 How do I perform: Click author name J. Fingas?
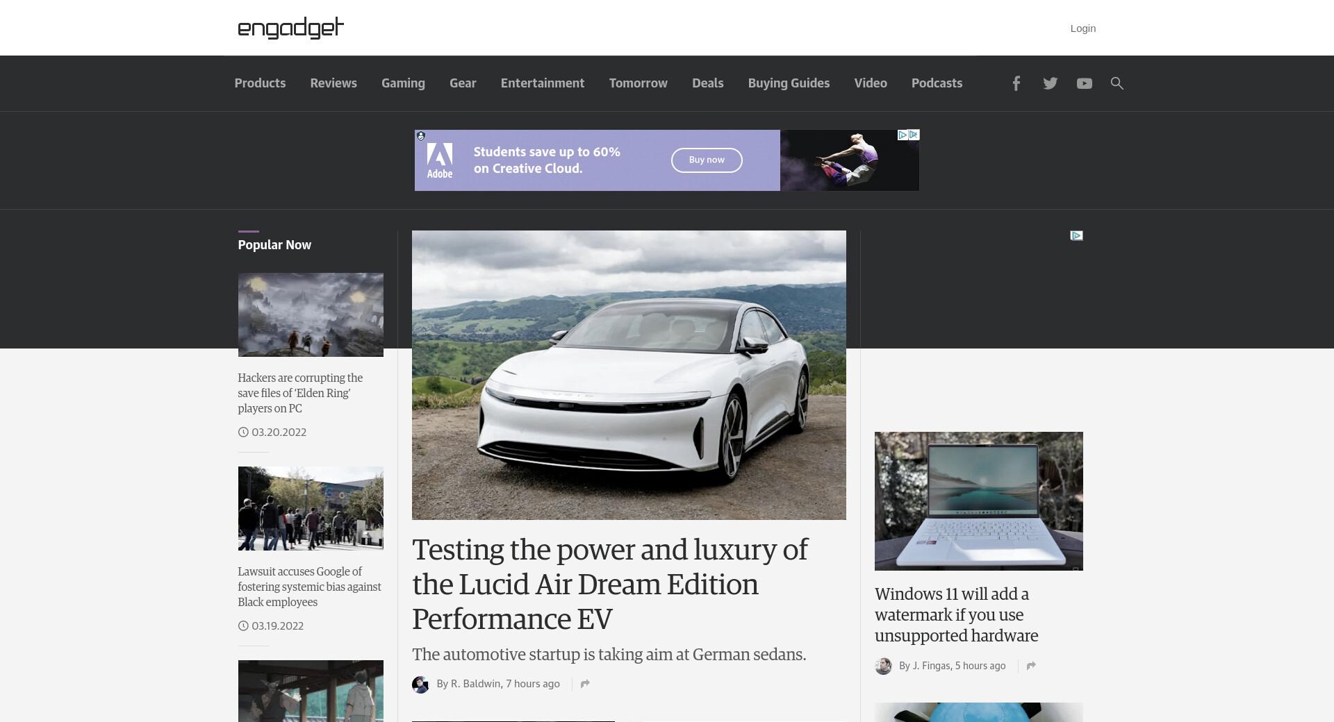tap(931, 666)
